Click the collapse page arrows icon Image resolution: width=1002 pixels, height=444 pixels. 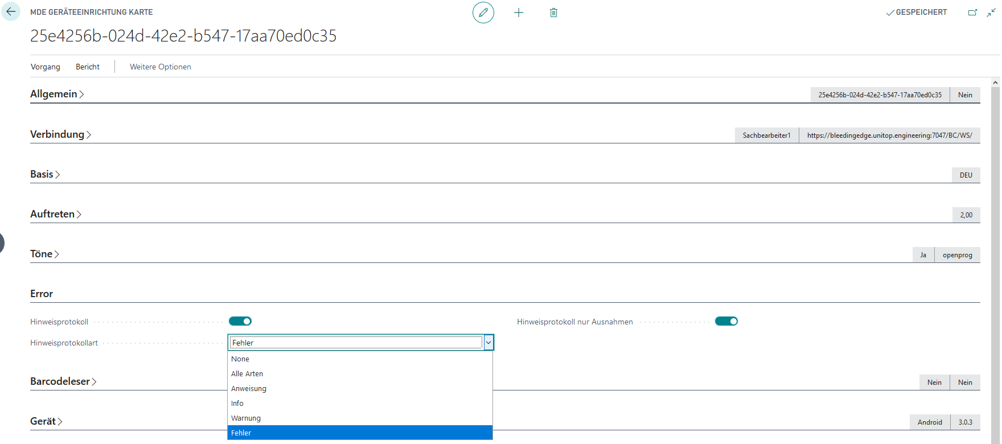[991, 13]
